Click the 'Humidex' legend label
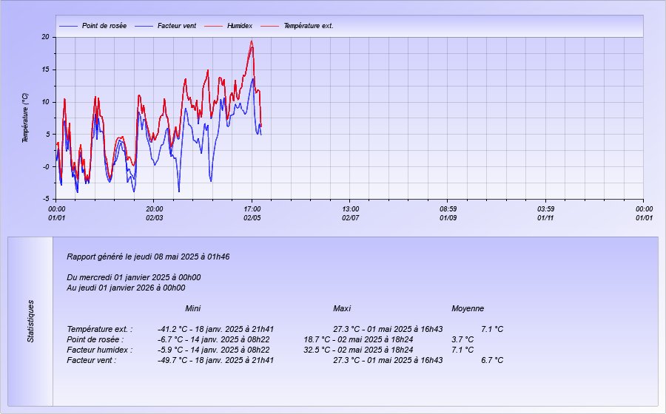 (240, 26)
